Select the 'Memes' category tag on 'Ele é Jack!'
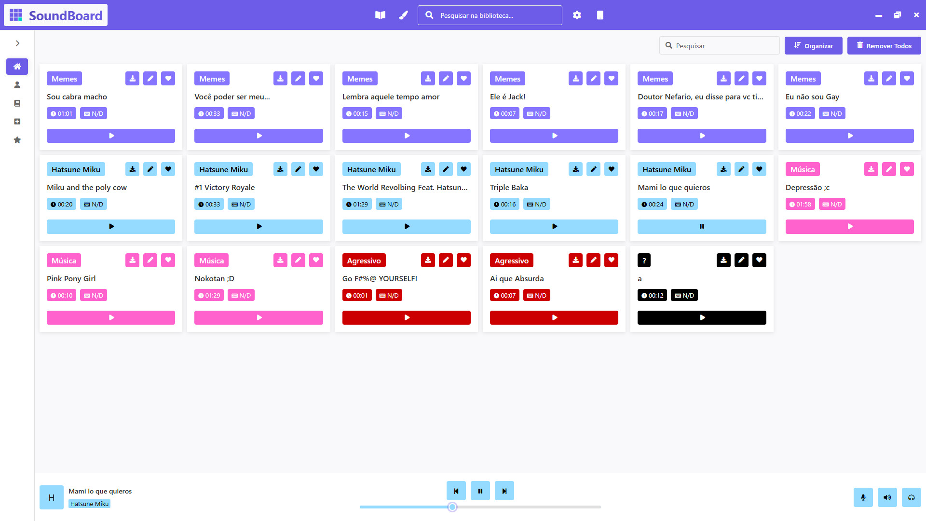The image size is (926, 521). [x=507, y=78]
